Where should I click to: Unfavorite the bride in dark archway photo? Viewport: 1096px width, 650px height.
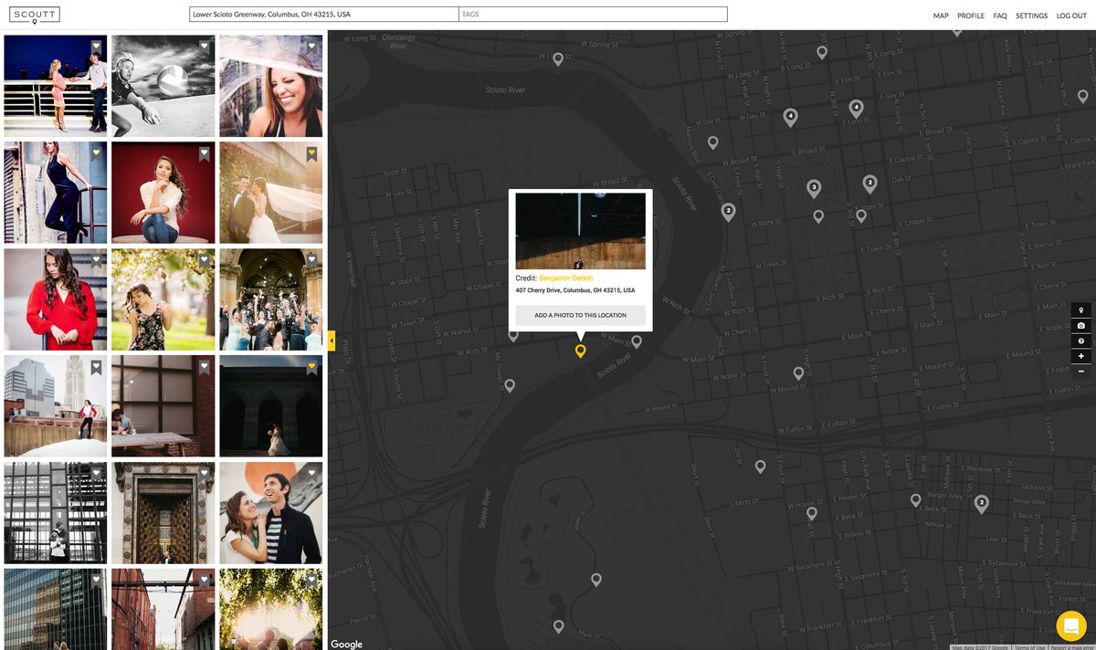click(311, 367)
